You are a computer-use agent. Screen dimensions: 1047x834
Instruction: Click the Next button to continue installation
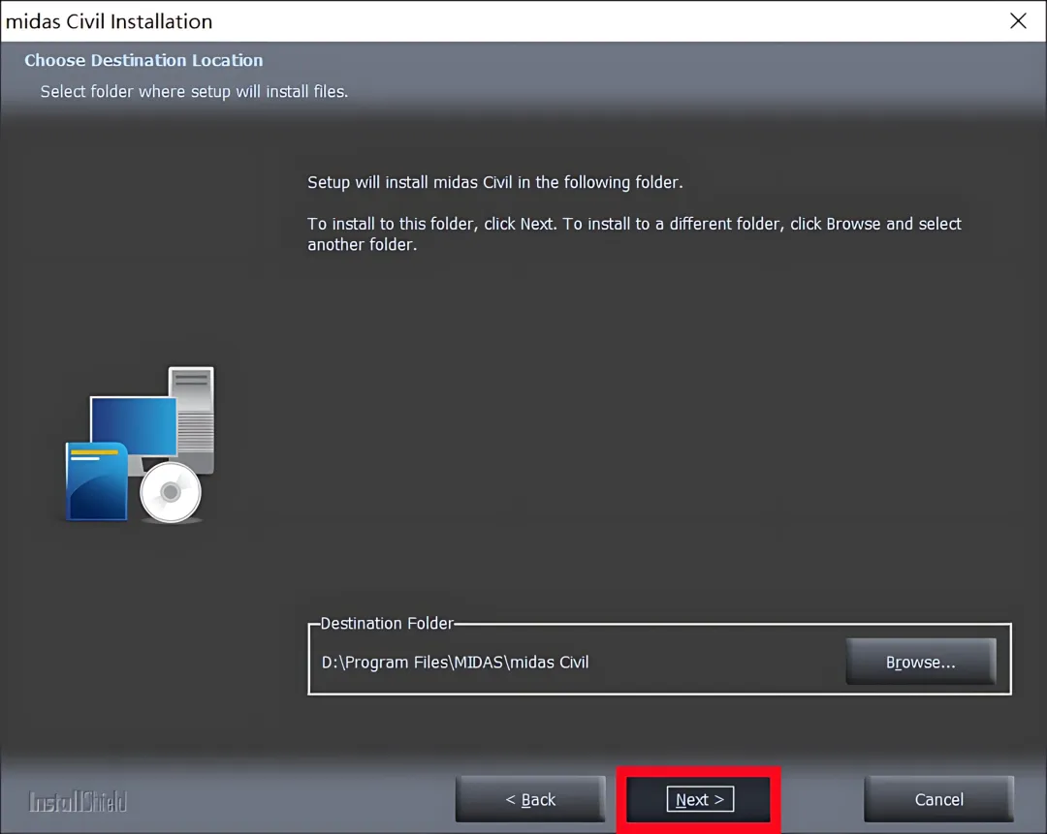[698, 799]
